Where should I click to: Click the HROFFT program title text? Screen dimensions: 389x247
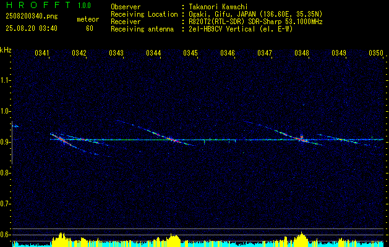[x=39, y=5]
